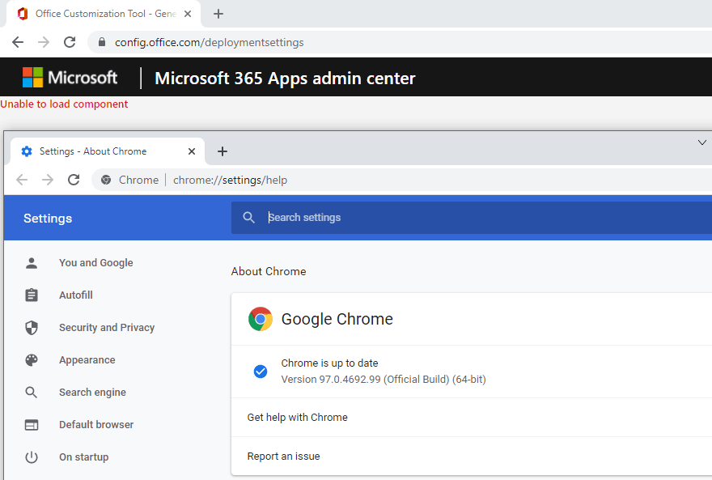Click the Microsoft logo
The image size is (712, 480).
pos(70,78)
